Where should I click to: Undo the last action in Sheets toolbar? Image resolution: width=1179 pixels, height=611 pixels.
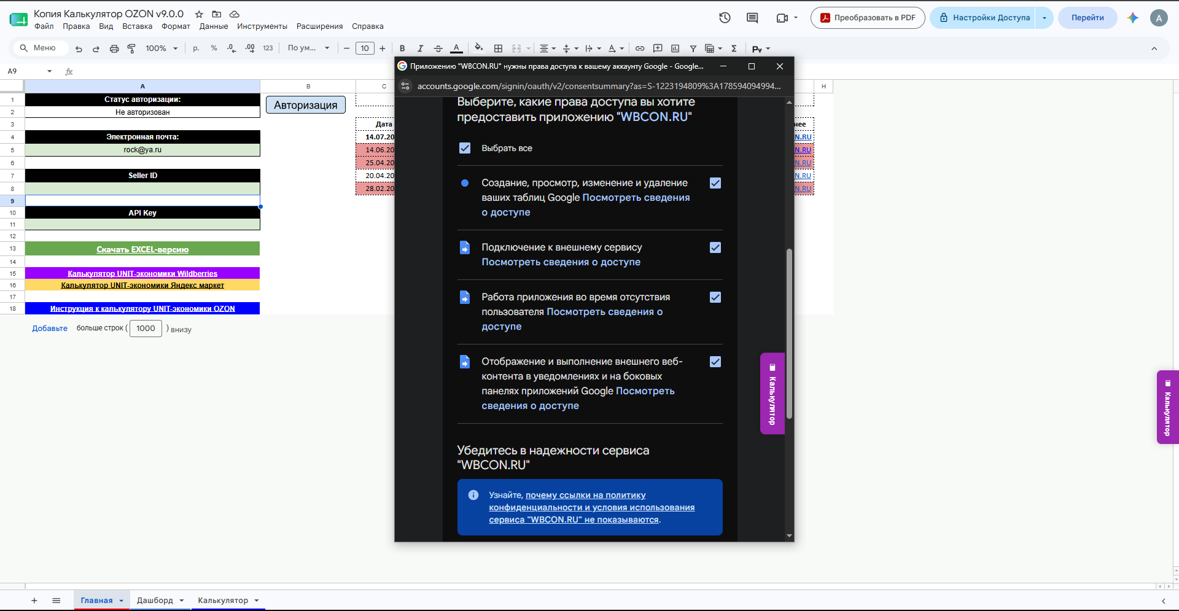79,49
